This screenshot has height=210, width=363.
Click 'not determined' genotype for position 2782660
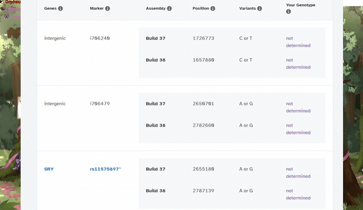[x=298, y=129]
